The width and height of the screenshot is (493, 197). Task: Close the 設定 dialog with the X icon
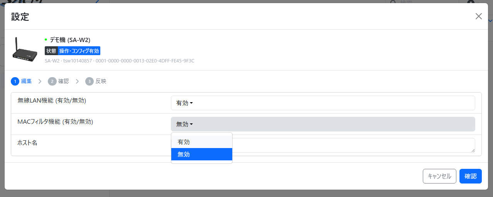478,16
